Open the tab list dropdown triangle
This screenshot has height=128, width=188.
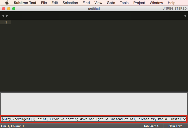coord(185,16)
